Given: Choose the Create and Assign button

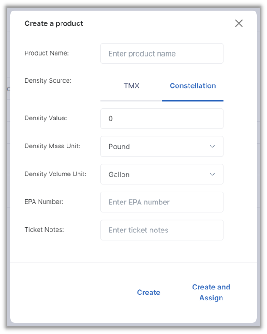Looking at the screenshot, I should coord(211,293).
